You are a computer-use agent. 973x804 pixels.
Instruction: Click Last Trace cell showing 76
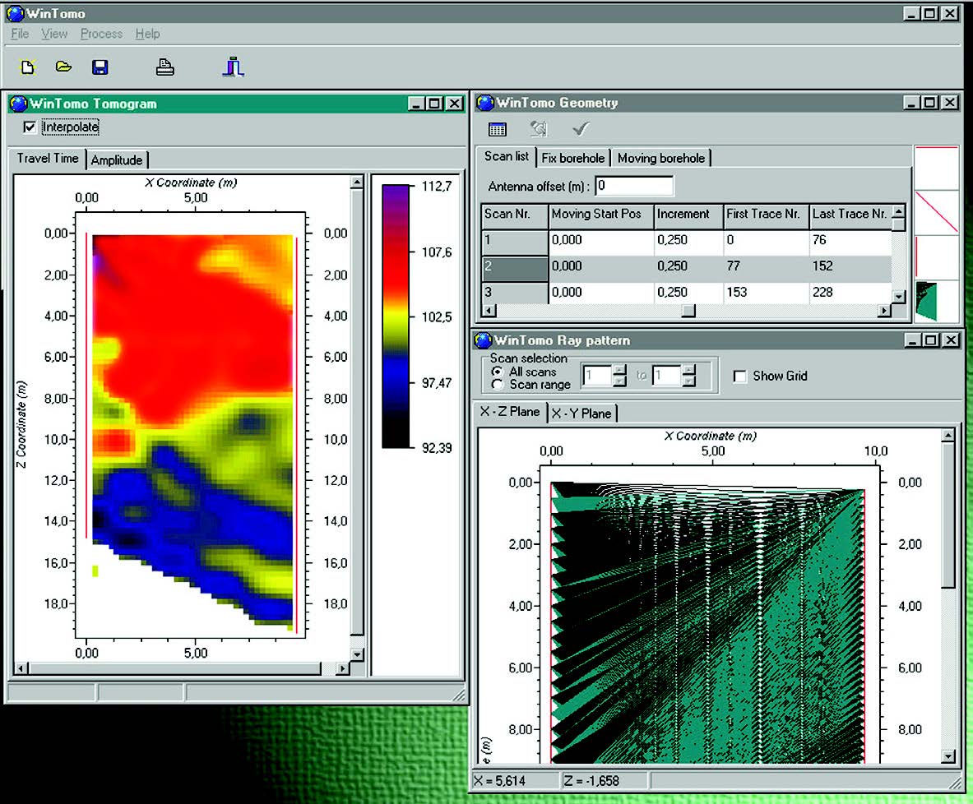click(x=850, y=241)
